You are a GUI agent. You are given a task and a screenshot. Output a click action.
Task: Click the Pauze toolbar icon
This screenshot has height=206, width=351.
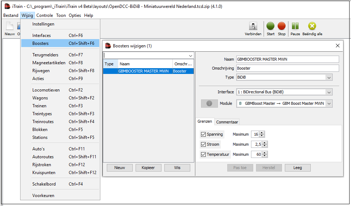pyautogui.click(x=295, y=29)
